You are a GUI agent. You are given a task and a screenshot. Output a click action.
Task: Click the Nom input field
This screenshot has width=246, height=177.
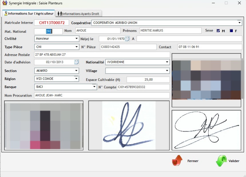click(98, 31)
